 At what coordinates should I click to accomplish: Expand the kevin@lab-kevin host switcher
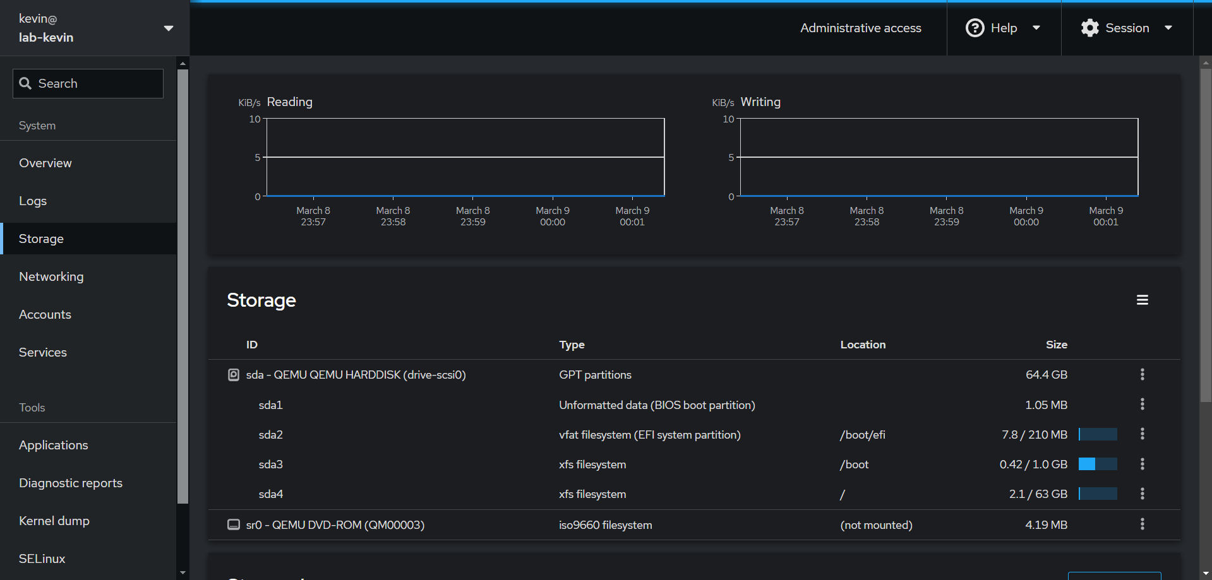(x=95, y=28)
